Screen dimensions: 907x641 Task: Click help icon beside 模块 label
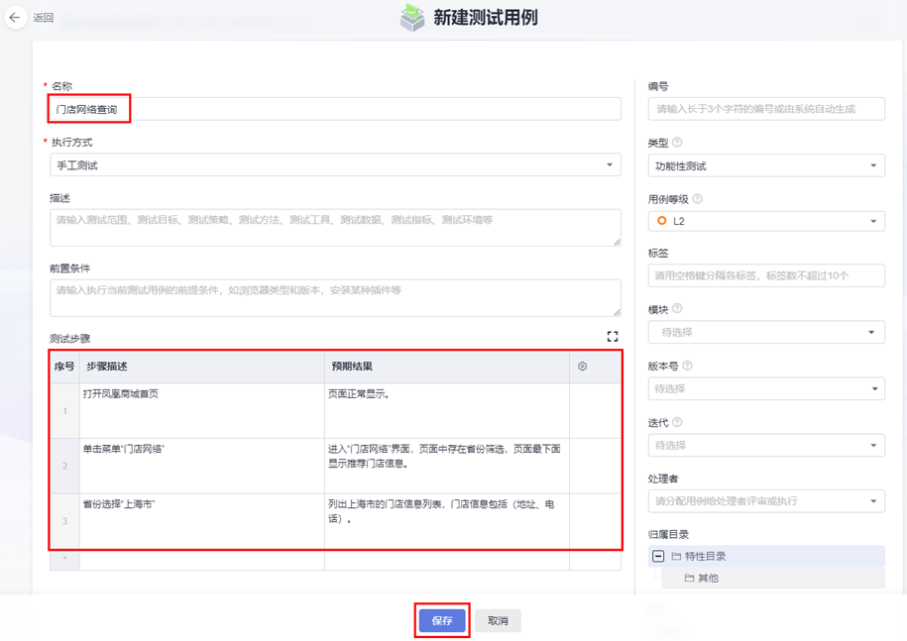tap(677, 309)
